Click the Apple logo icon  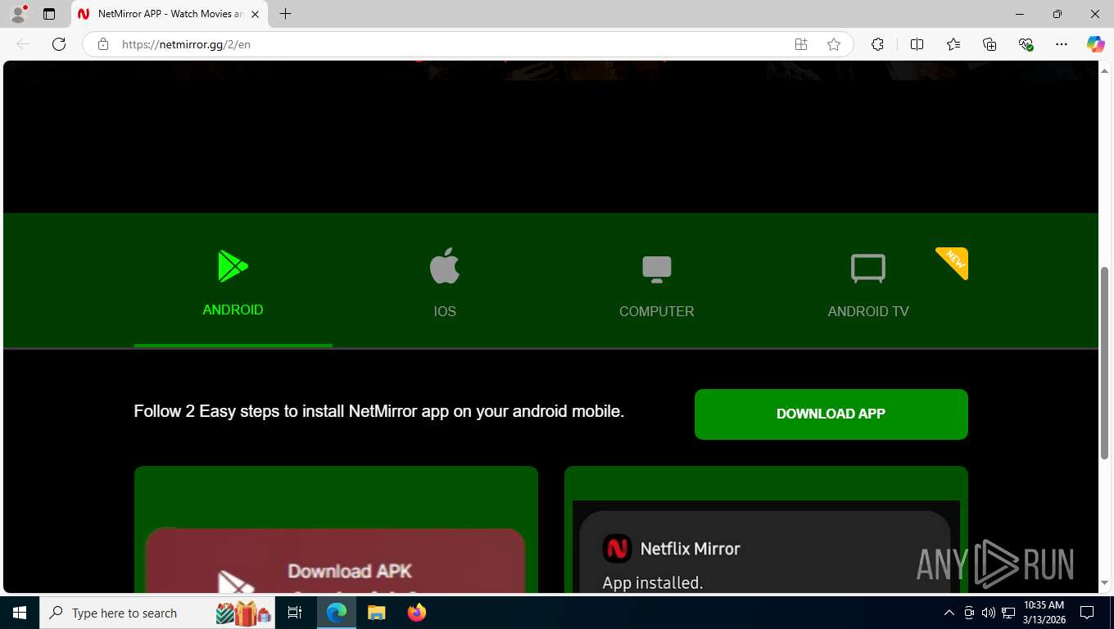(x=445, y=265)
